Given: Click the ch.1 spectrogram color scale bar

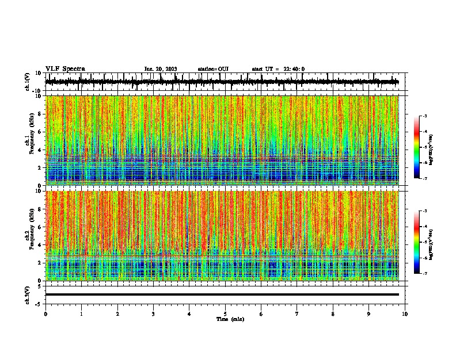Looking at the screenshot, I should (417, 147).
